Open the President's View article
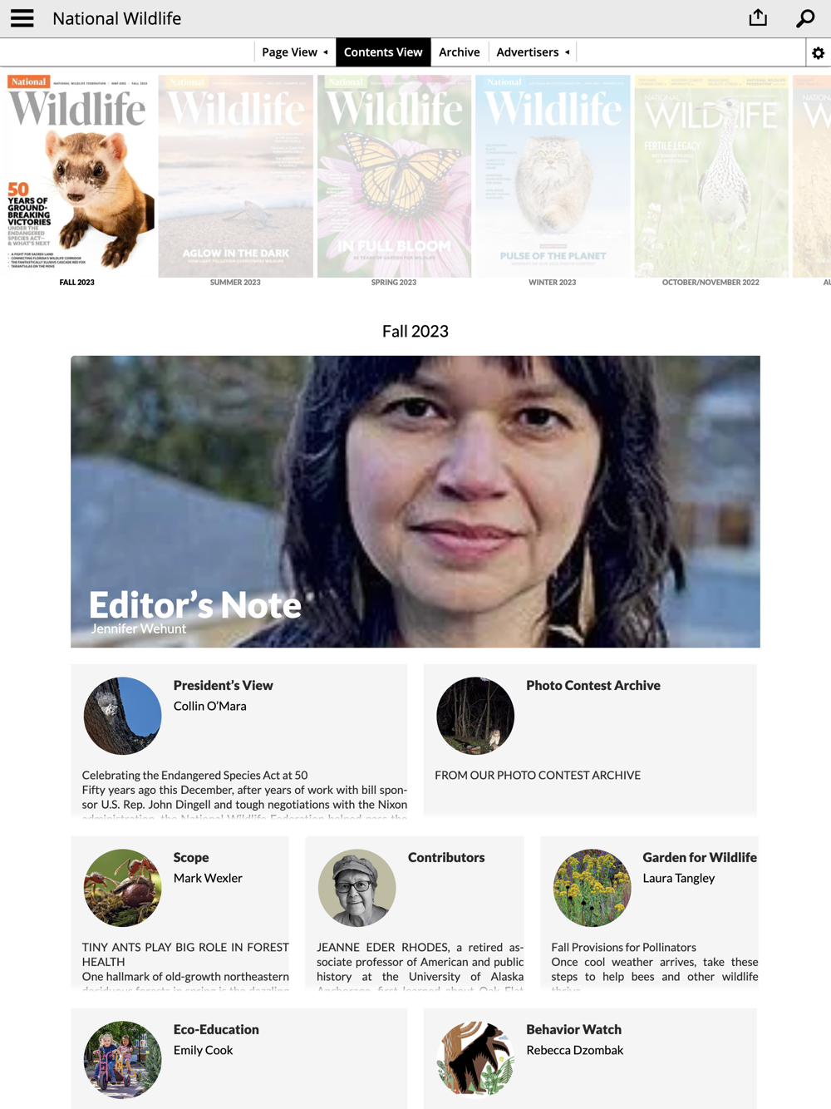 point(239,740)
